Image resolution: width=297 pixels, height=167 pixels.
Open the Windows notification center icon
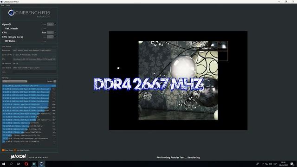[292, 164]
